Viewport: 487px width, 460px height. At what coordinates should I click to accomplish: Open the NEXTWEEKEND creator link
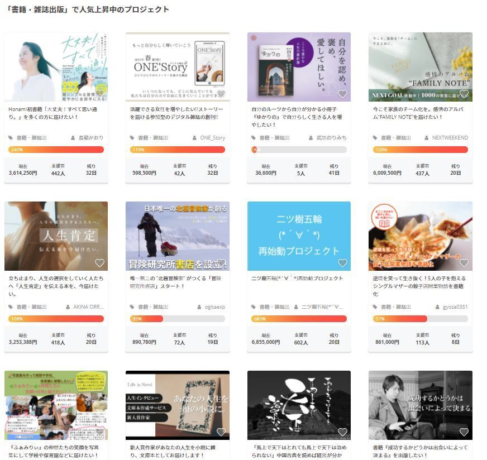[449, 138]
